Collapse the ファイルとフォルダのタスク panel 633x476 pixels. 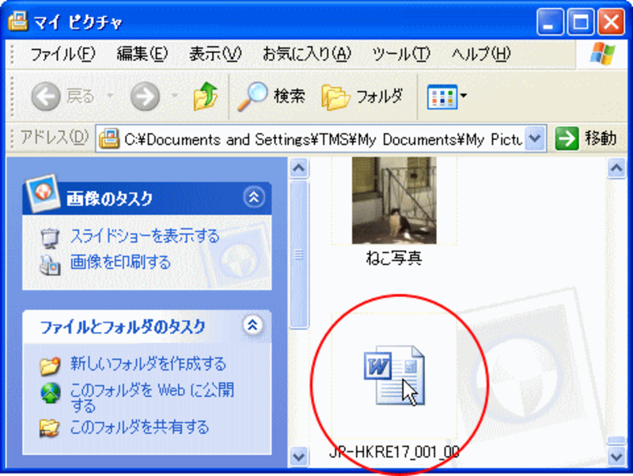click(252, 325)
